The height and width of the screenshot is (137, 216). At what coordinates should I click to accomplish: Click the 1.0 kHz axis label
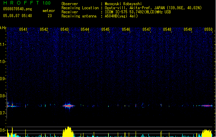[3, 62]
